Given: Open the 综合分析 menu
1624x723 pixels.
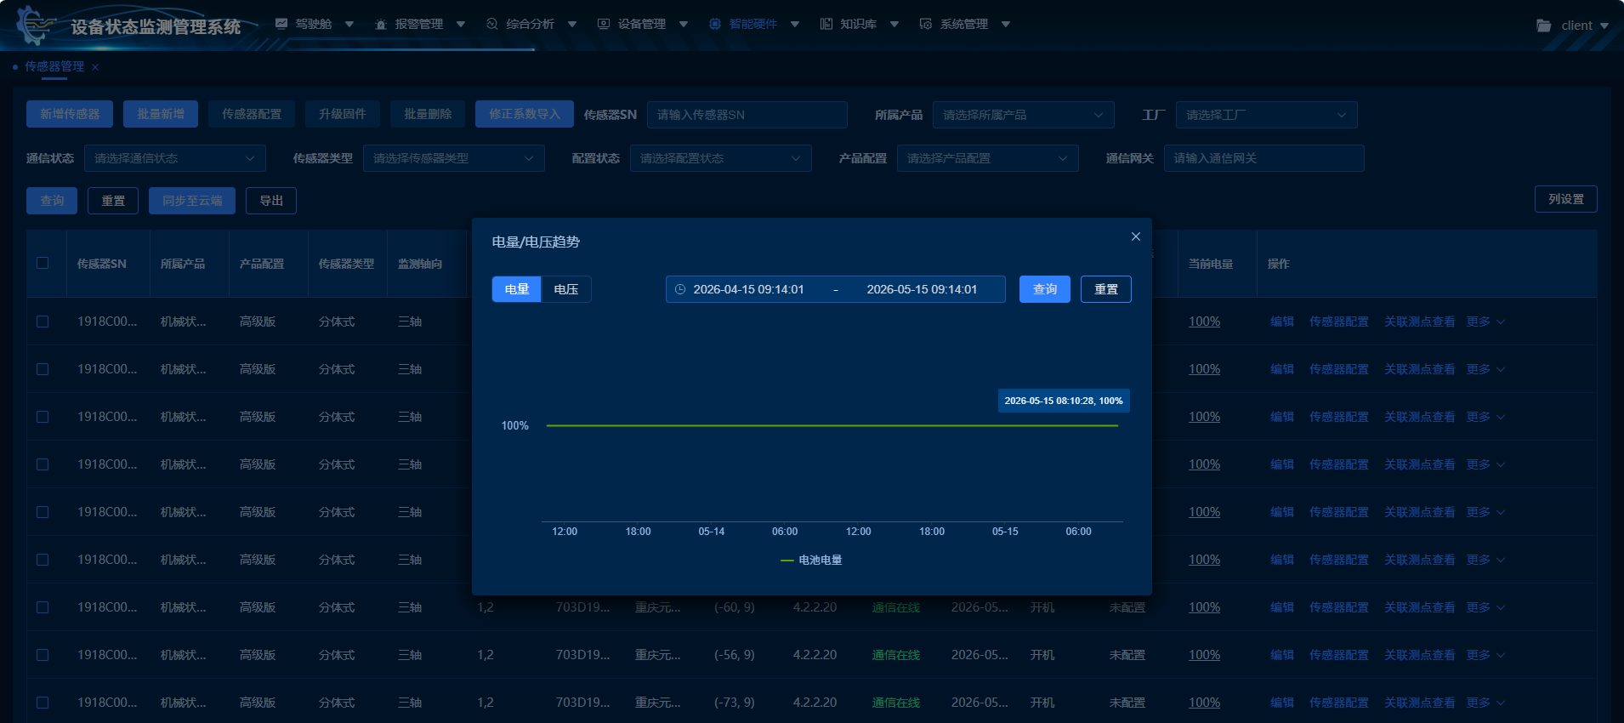Looking at the screenshot, I should (x=531, y=24).
